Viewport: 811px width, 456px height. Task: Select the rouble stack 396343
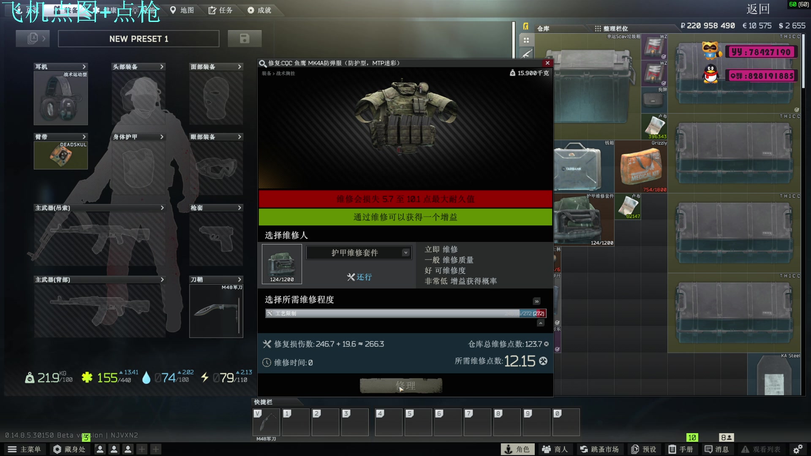point(654,127)
